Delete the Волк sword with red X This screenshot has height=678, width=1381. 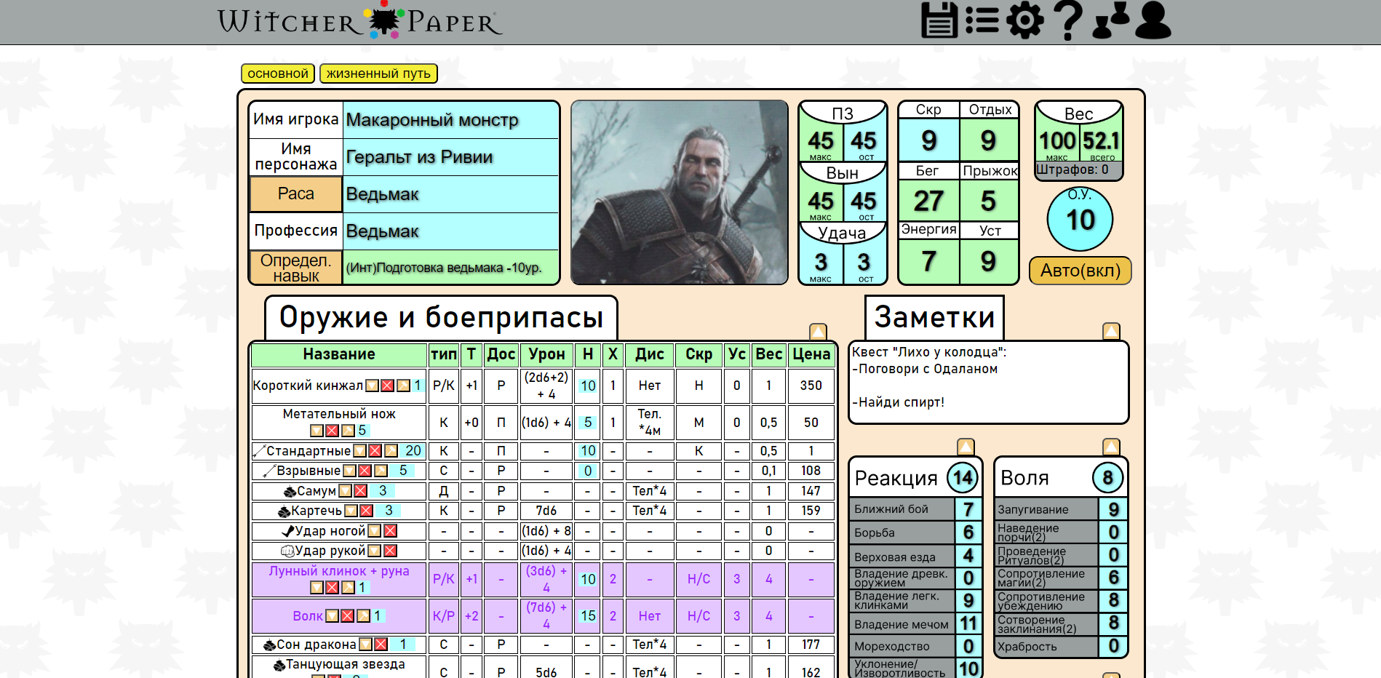point(348,616)
